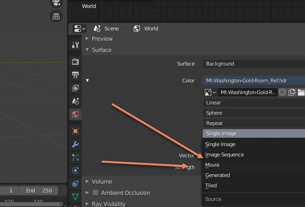
Task: Open the Render properties tab
Action: (x=75, y=61)
